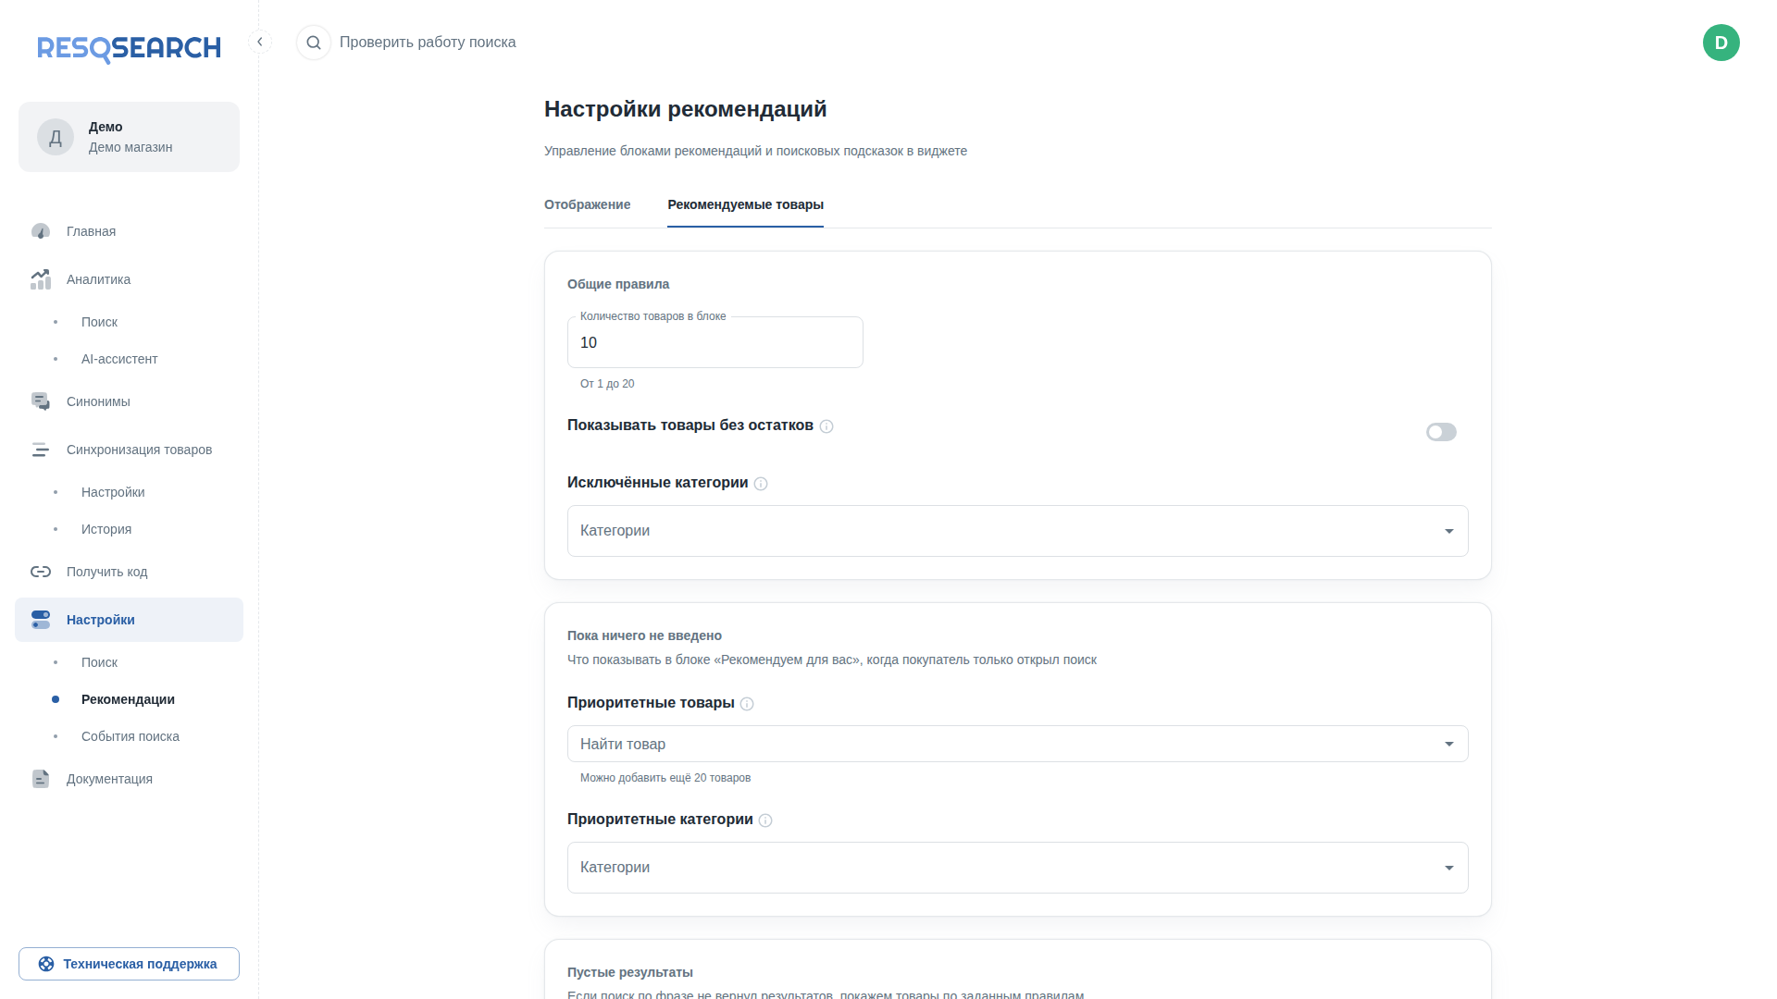The height and width of the screenshot is (999, 1777).
Task: Collapse the sidebar with the chevron button
Action: (x=260, y=42)
